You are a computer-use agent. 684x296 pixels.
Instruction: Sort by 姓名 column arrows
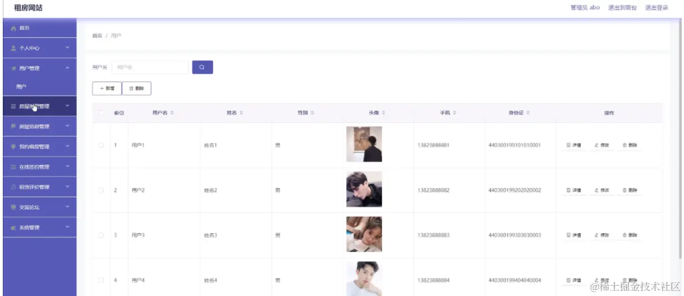[x=241, y=113]
